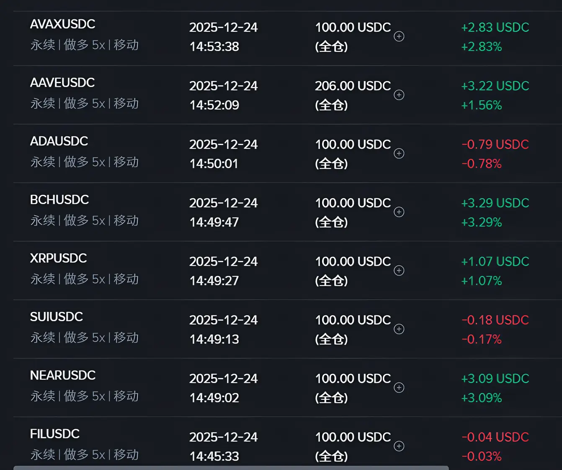Click the XRPUSDC symbol name
The width and height of the screenshot is (562, 470).
[58, 258]
